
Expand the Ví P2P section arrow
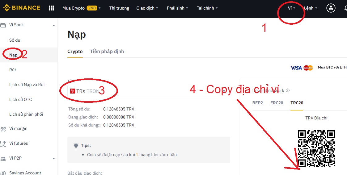[x=53, y=159]
